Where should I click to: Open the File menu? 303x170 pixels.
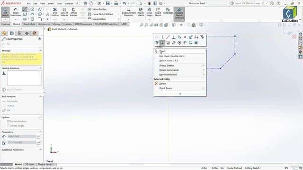point(28,3)
